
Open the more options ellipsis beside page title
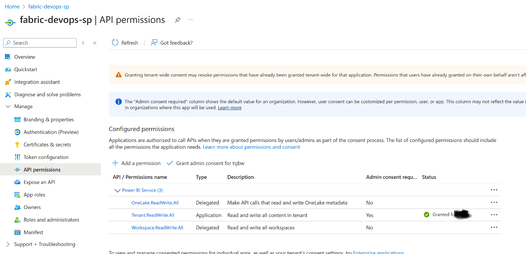[x=190, y=20]
